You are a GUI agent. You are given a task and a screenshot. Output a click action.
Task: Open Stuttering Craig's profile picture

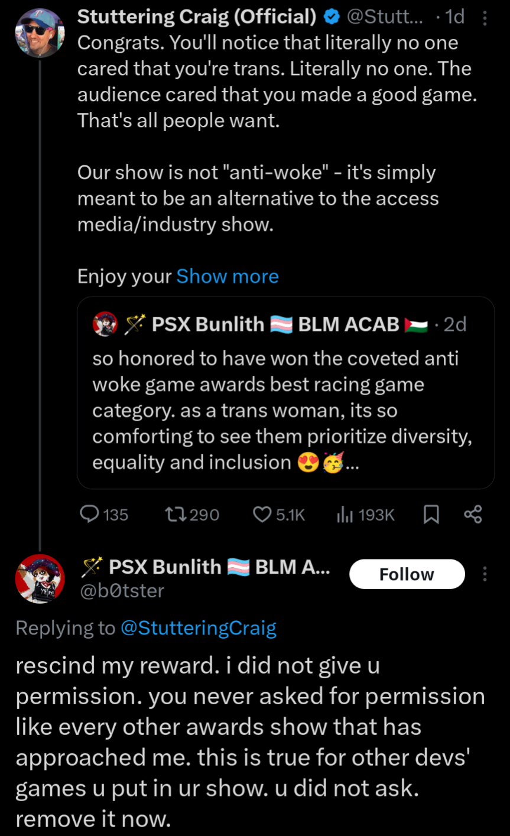click(40, 33)
